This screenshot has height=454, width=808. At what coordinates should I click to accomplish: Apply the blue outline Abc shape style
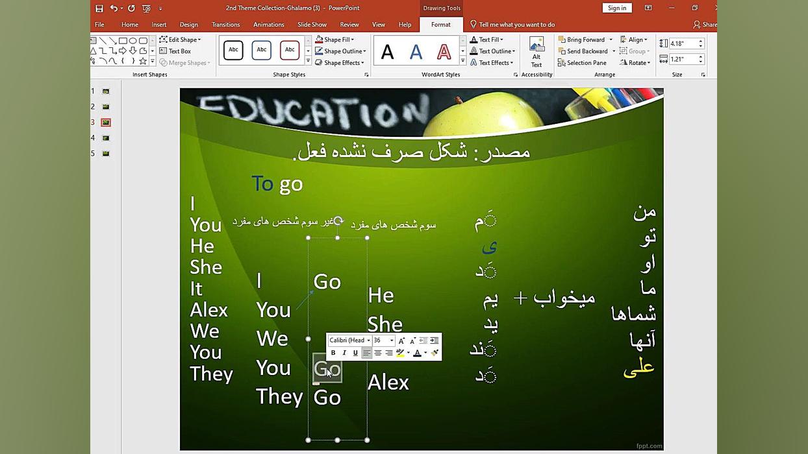click(x=261, y=50)
